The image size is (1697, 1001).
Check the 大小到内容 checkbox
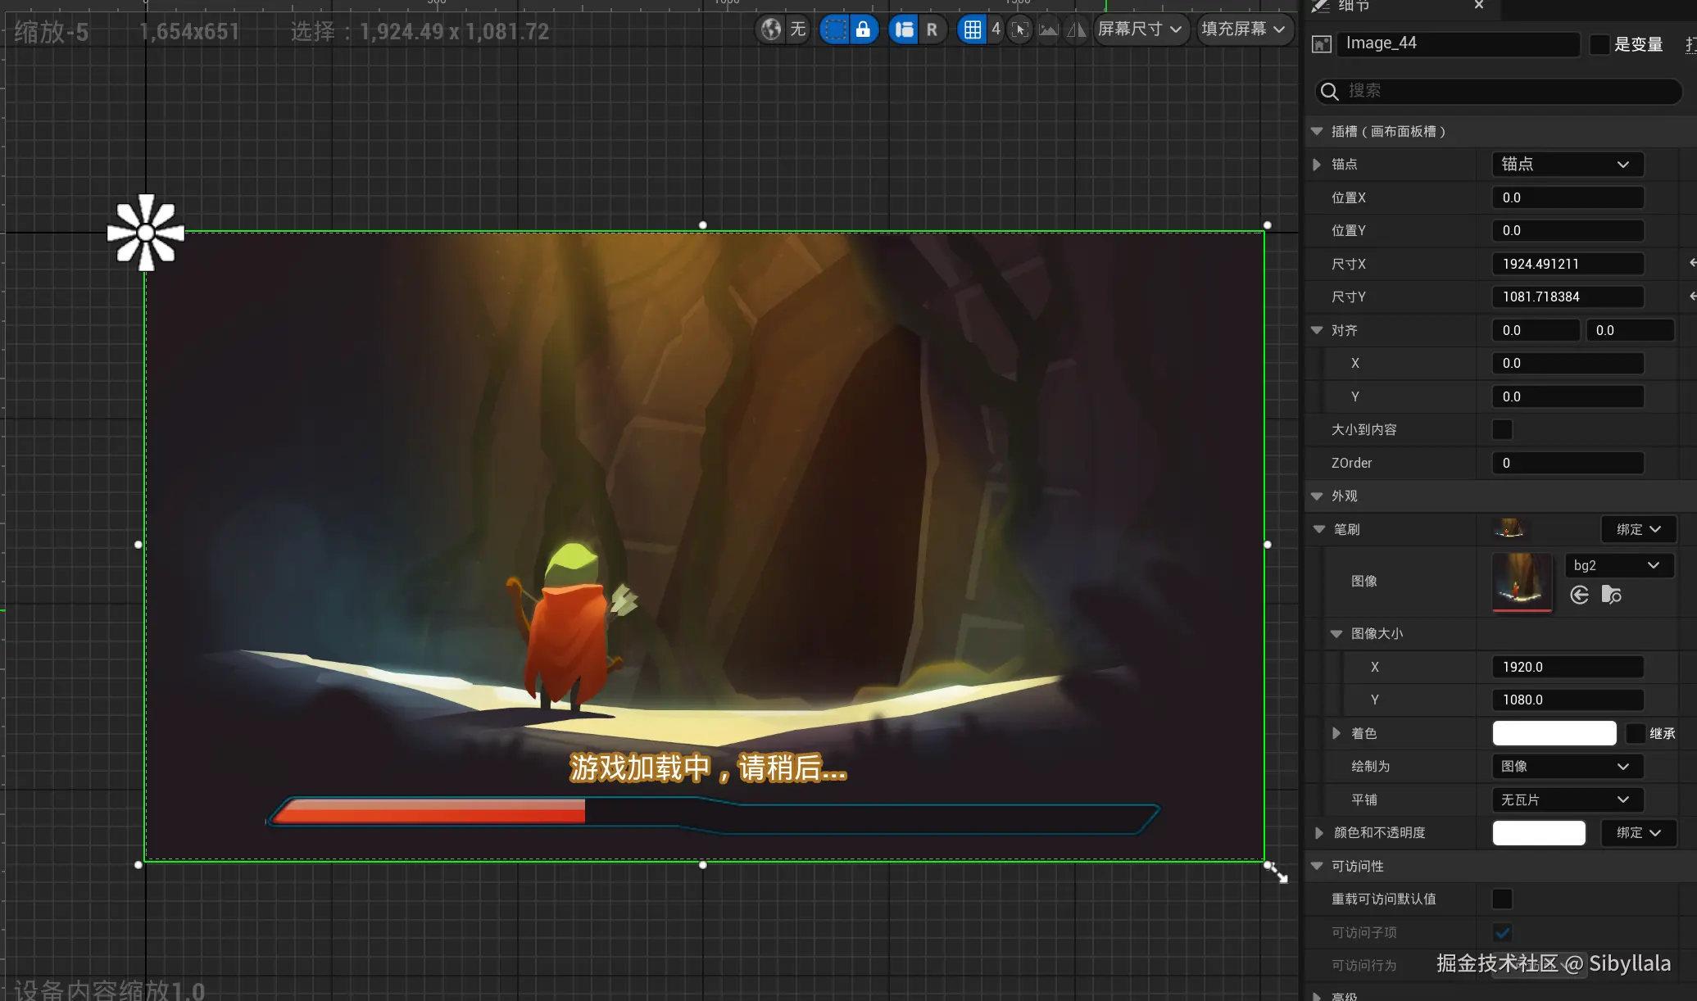(x=1502, y=429)
